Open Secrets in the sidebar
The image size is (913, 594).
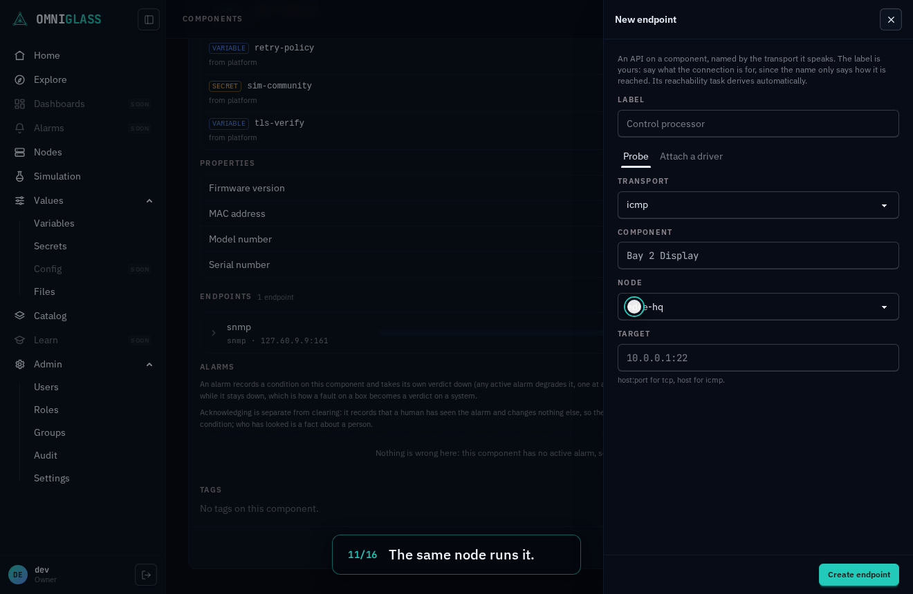[50, 246]
